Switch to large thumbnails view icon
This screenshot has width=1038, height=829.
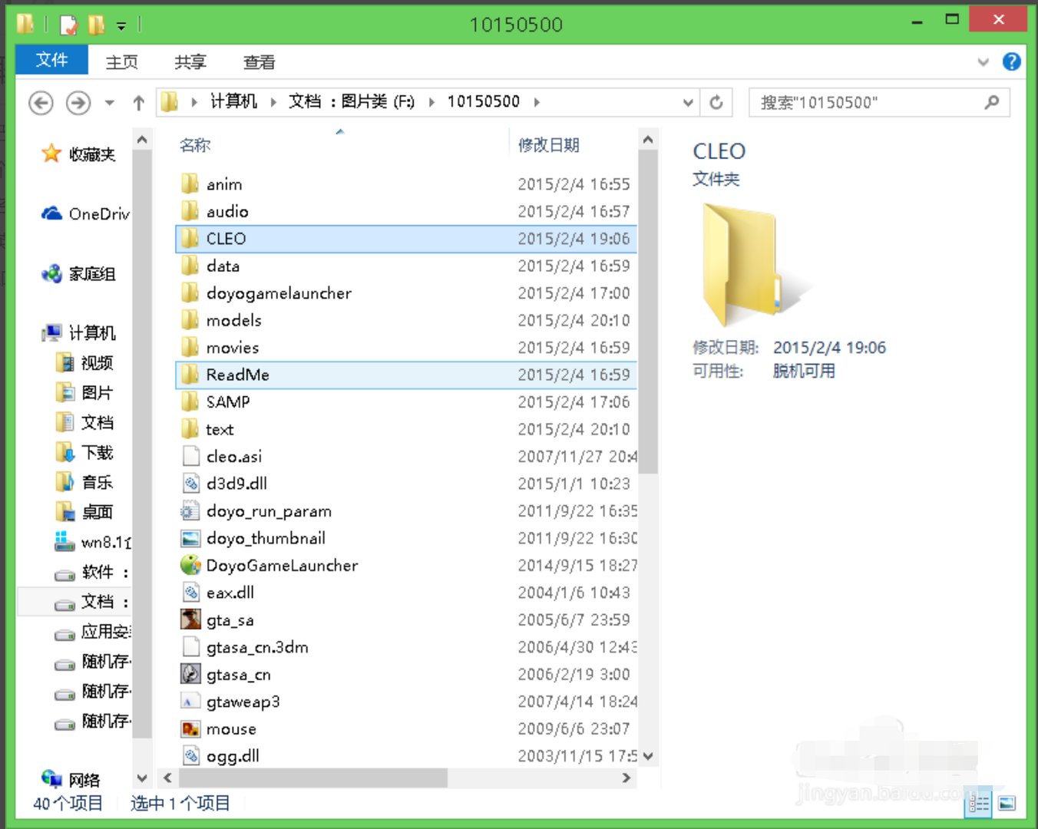point(1007,804)
